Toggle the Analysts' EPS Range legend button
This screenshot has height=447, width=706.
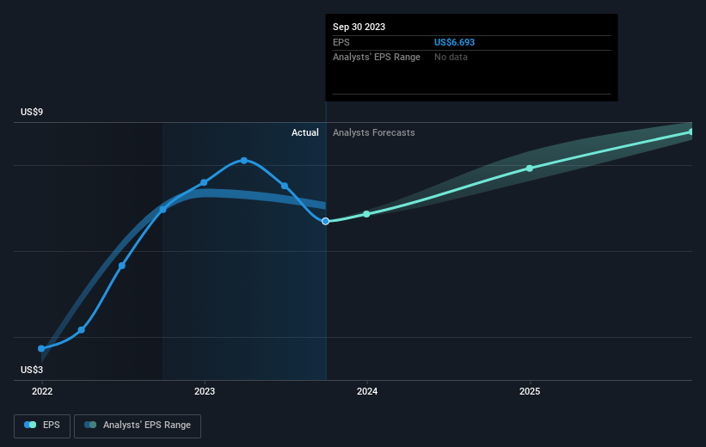click(138, 426)
